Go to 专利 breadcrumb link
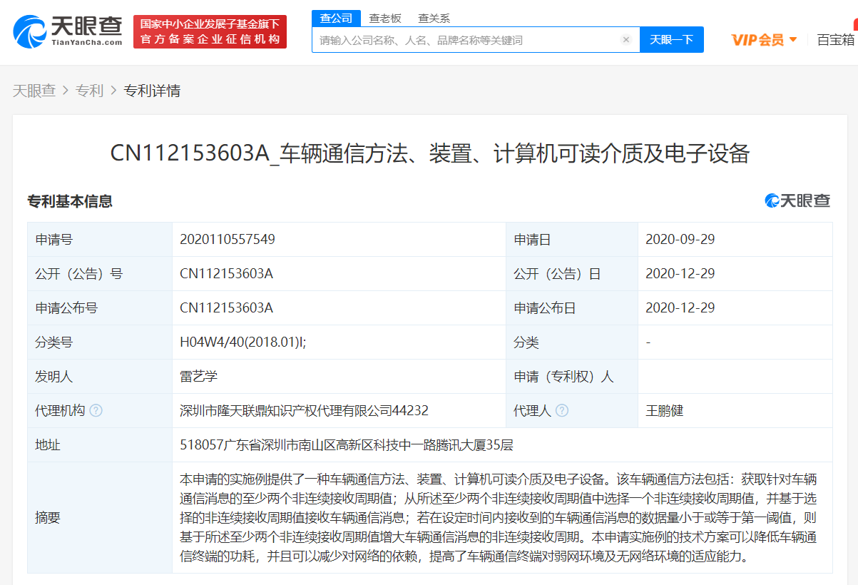 coord(90,91)
